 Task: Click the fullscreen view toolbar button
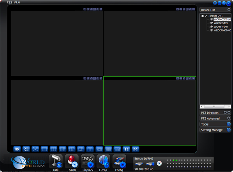pyautogui.click(x=35, y=149)
